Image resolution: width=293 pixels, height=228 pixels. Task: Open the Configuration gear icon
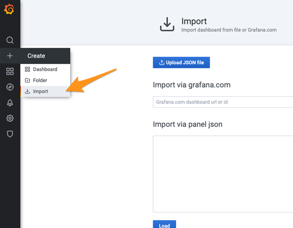coord(10,118)
